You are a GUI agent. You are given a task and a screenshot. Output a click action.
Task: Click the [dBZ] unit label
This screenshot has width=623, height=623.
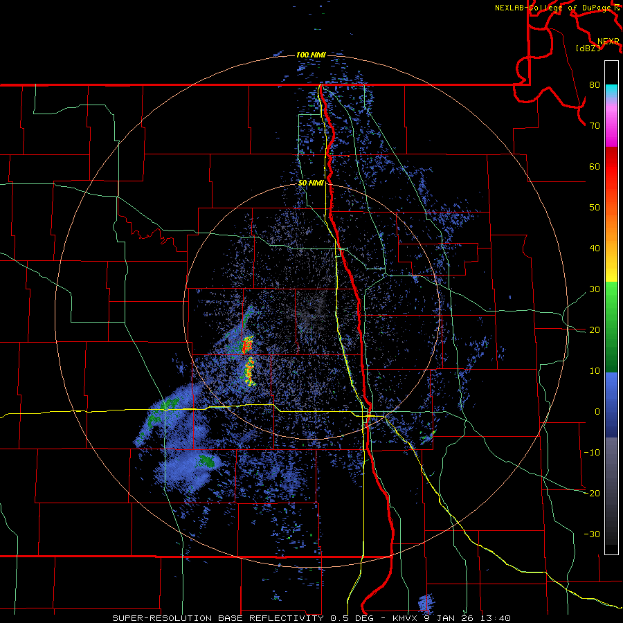[x=588, y=48]
